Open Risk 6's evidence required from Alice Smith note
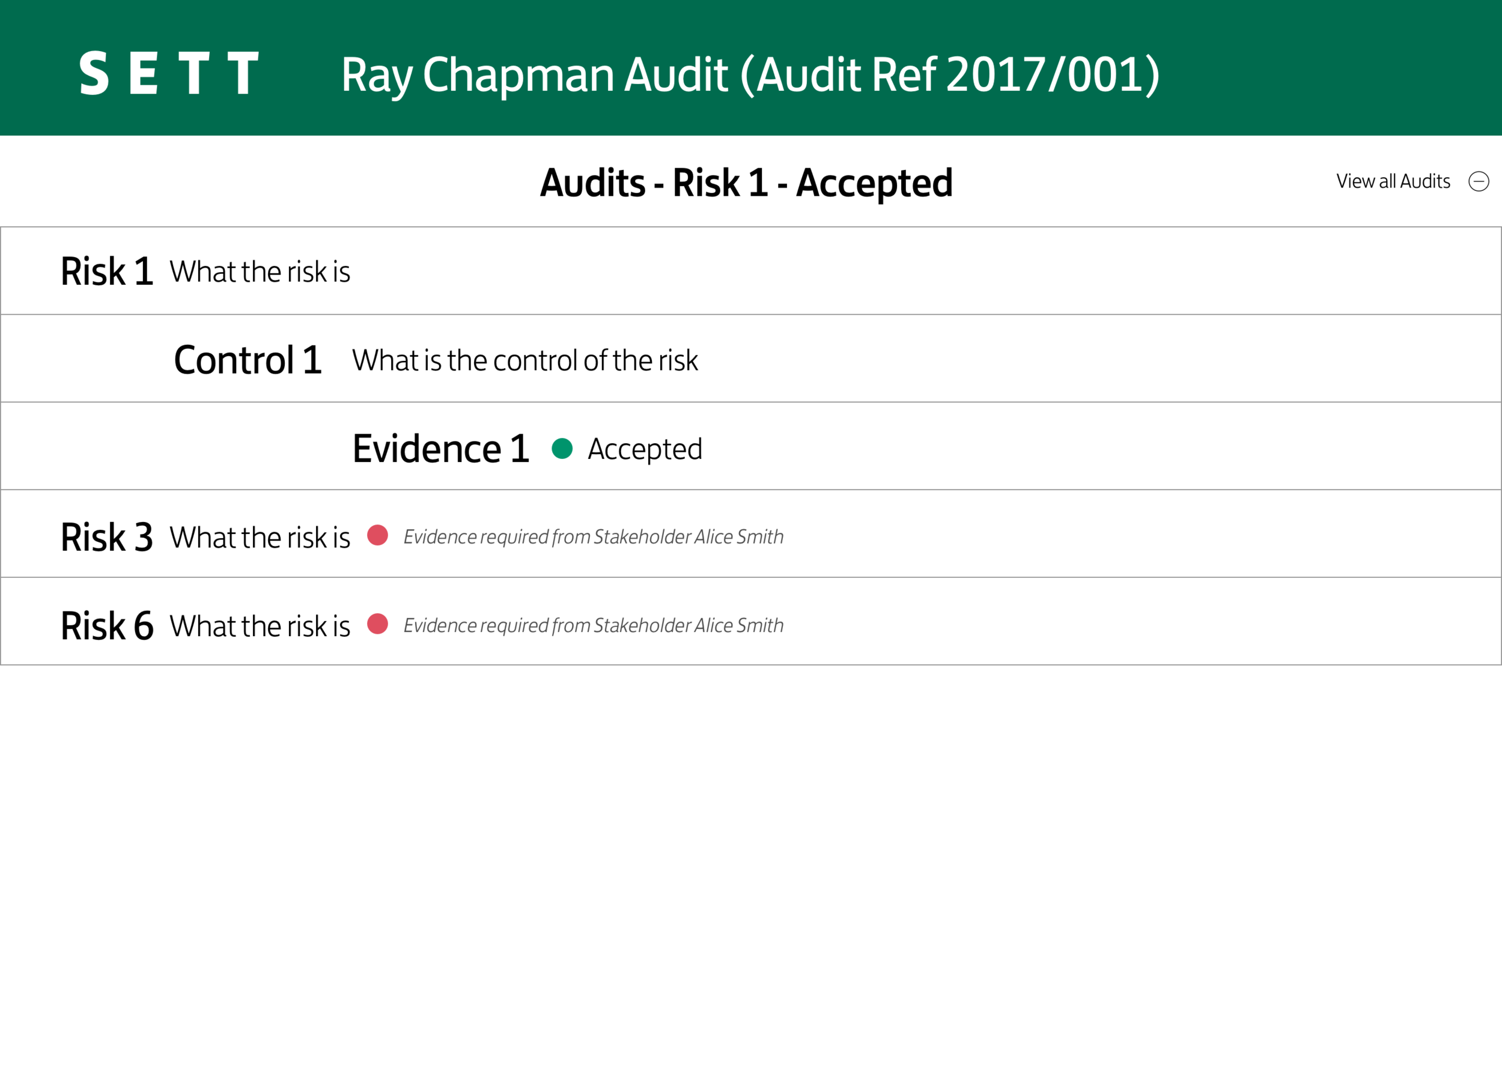Image resolution: width=1502 pixels, height=1068 pixels. (593, 625)
